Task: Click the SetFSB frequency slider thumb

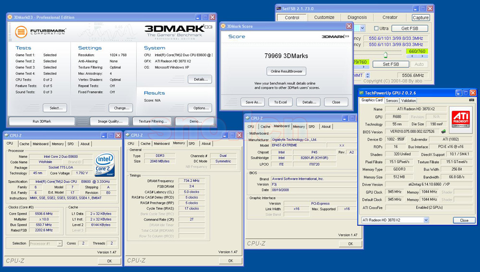Action: click(385, 55)
